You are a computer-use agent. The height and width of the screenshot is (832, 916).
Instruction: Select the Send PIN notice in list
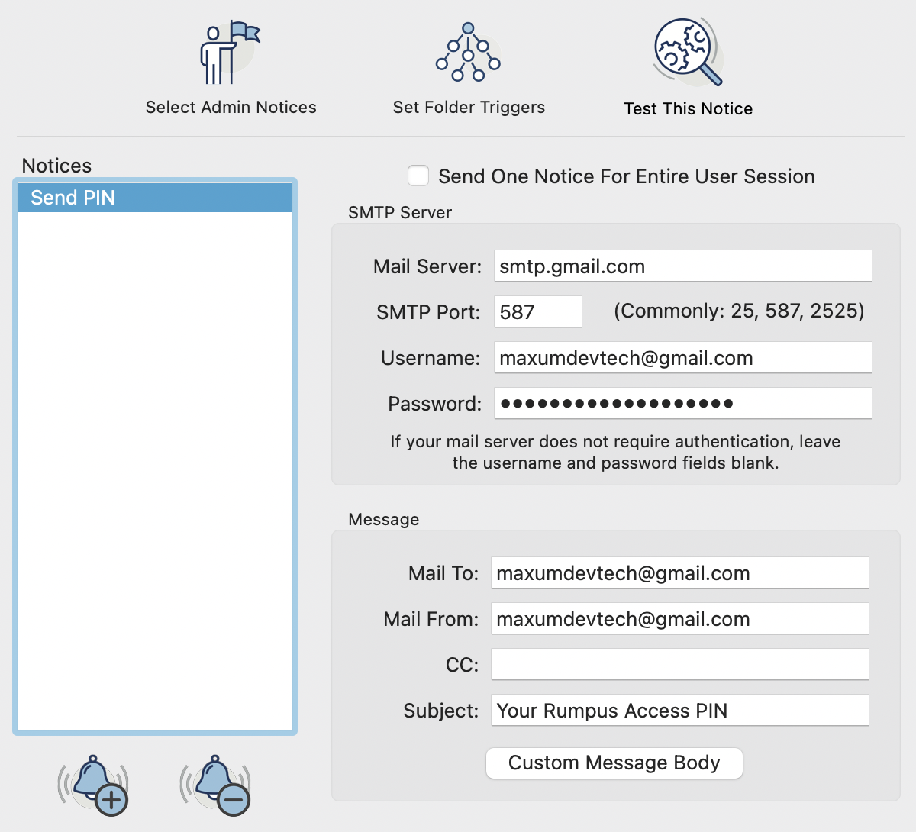[x=155, y=198]
